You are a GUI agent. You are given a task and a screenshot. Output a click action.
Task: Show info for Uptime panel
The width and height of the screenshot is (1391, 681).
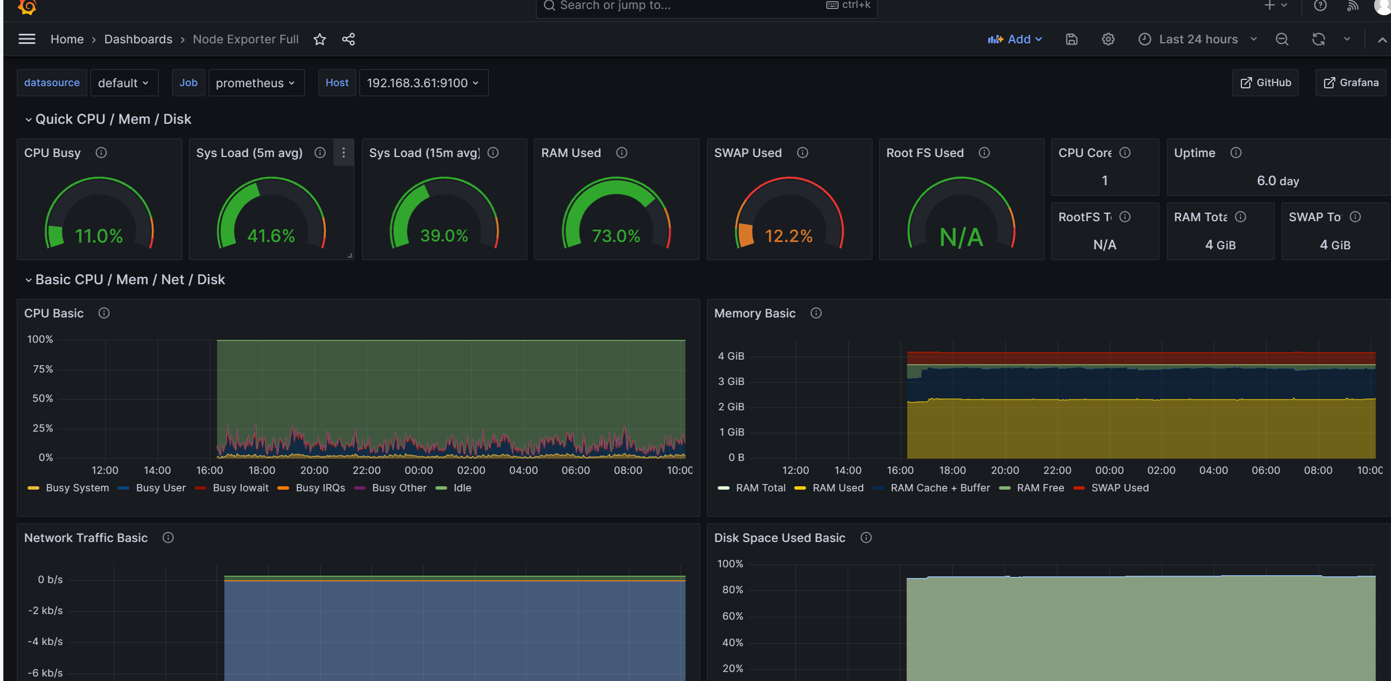click(1236, 153)
